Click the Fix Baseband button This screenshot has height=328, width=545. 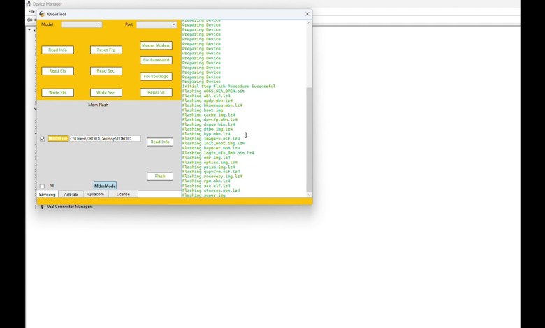pos(156,60)
